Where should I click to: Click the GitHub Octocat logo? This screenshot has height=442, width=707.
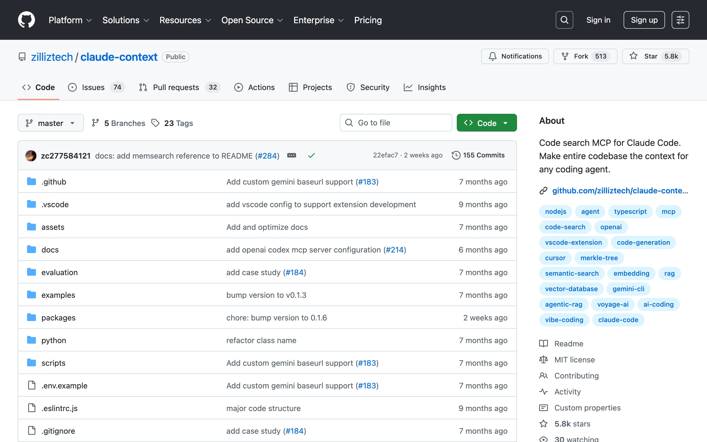click(x=26, y=20)
